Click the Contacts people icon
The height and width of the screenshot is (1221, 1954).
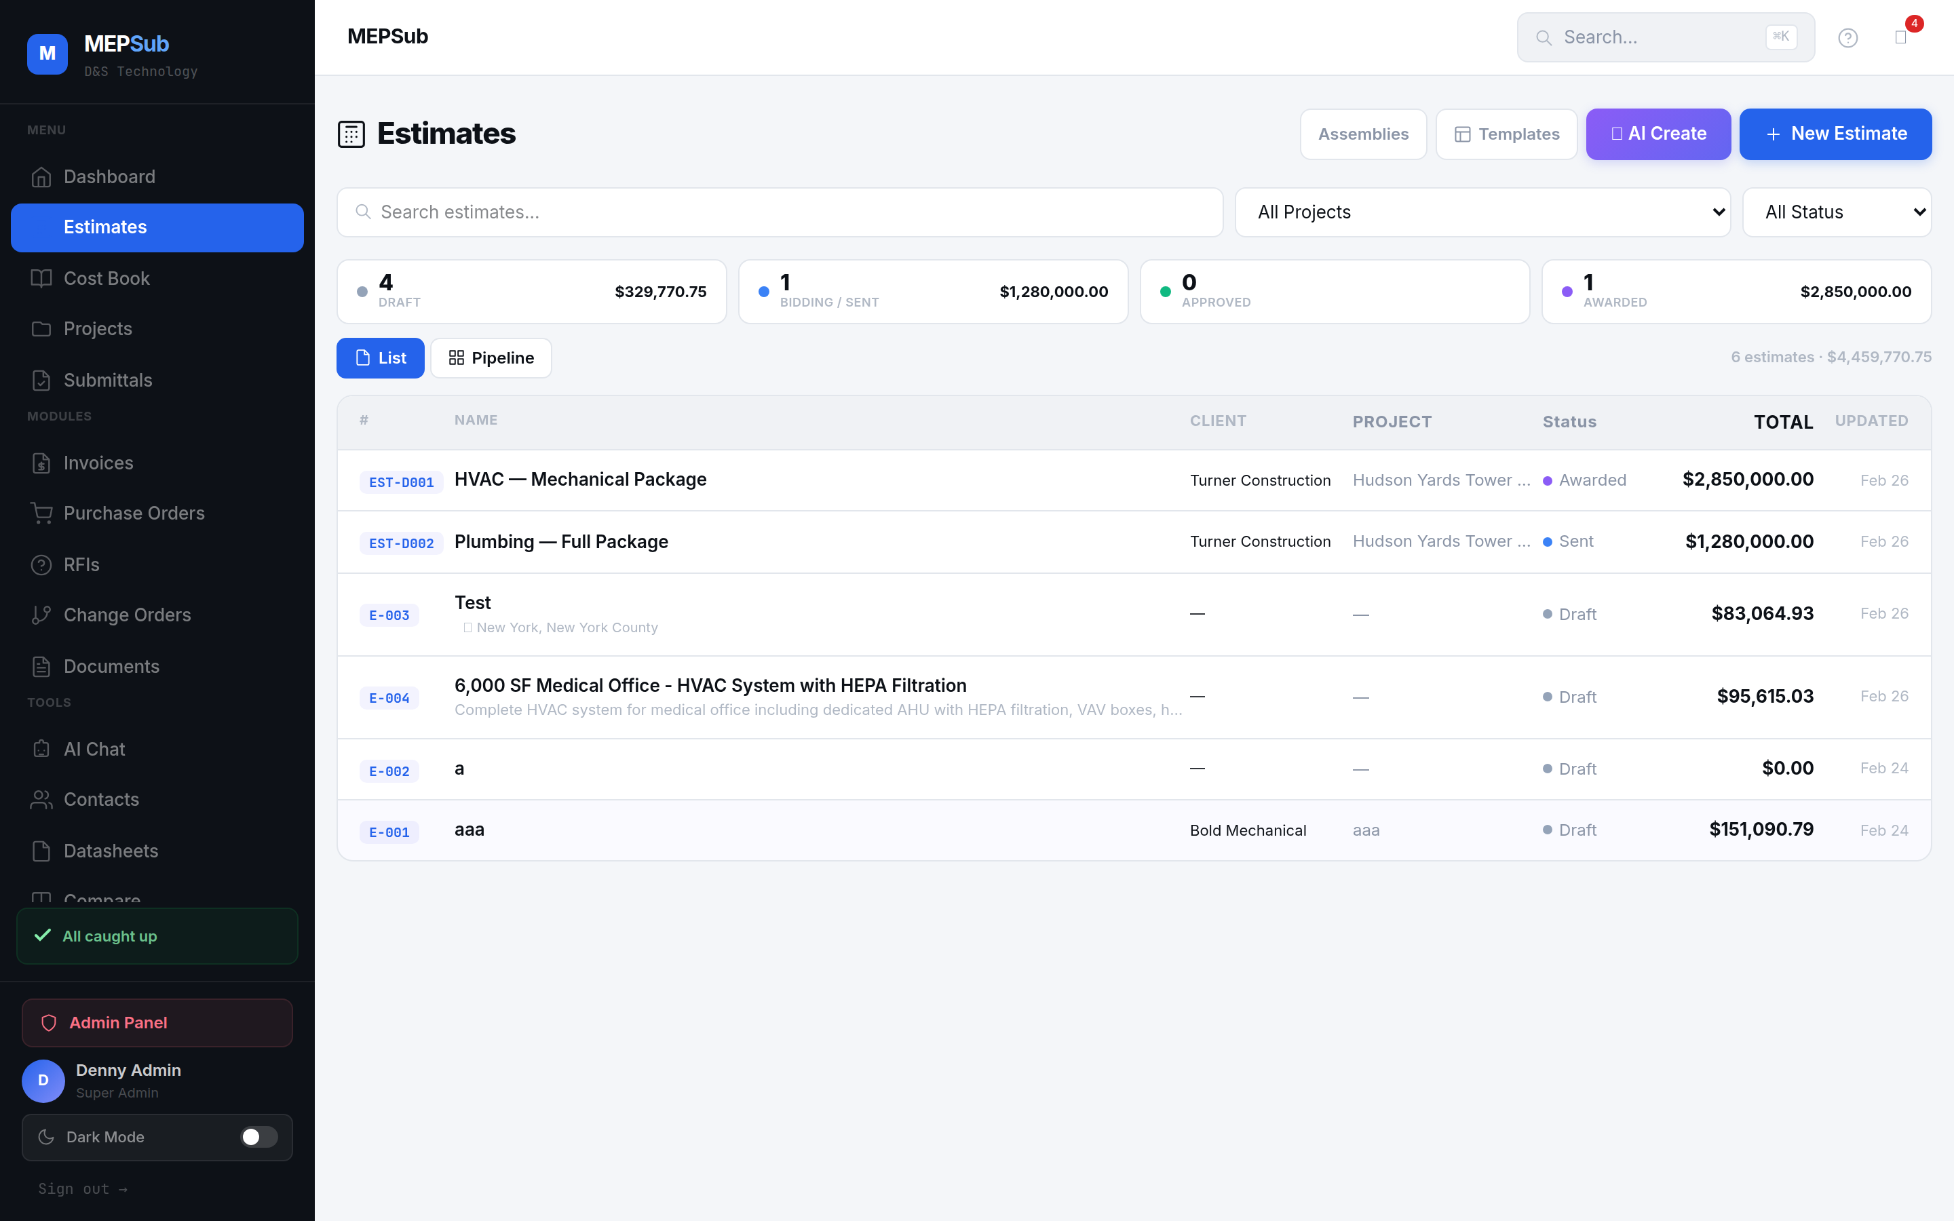point(41,800)
